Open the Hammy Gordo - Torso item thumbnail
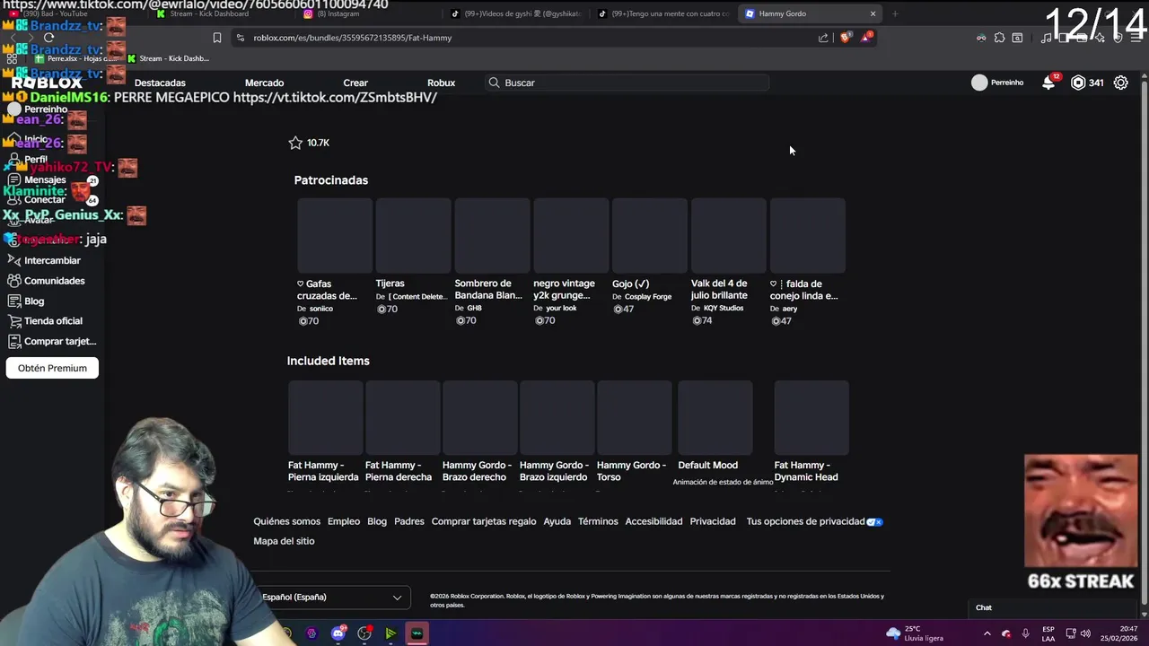Image resolution: width=1149 pixels, height=646 pixels. click(x=635, y=418)
